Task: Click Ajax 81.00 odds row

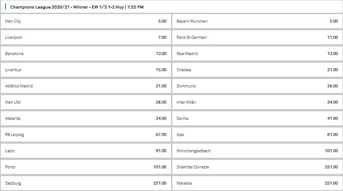Action: point(257,134)
